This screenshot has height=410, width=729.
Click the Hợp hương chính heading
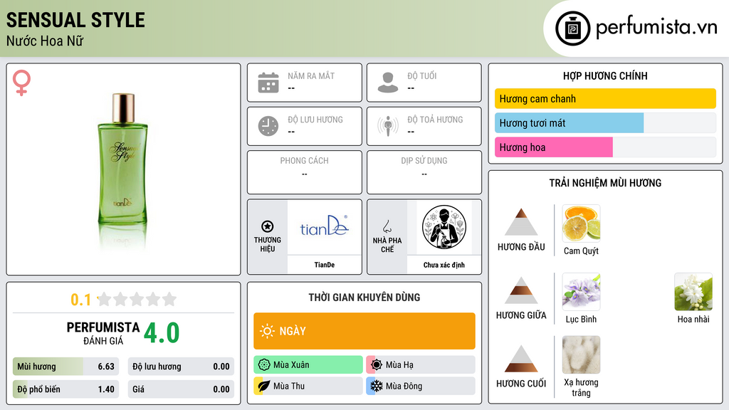tap(605, 75)
